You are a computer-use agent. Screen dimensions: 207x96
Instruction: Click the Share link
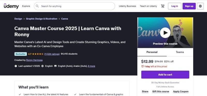(x=145, y=91)
